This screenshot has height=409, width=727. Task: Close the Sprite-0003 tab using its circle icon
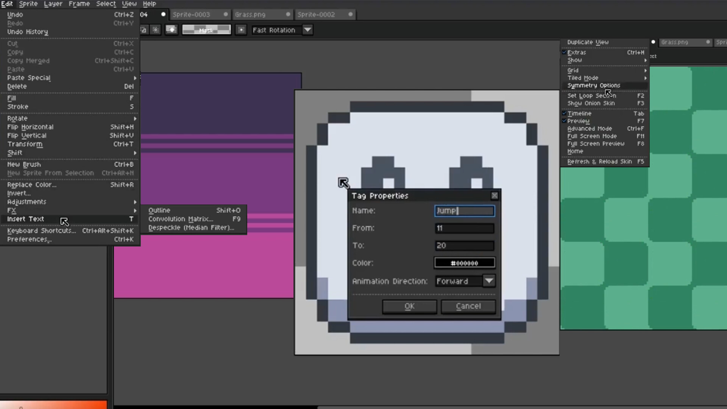(x=226, y=14)
